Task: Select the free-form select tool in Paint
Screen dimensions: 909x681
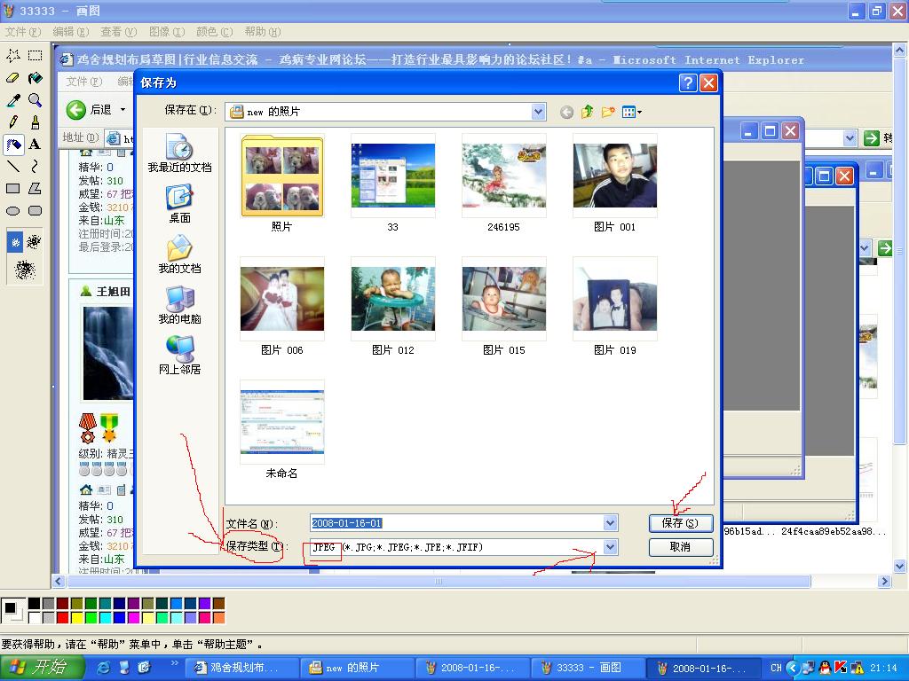Action: click(x=13, y=56)
